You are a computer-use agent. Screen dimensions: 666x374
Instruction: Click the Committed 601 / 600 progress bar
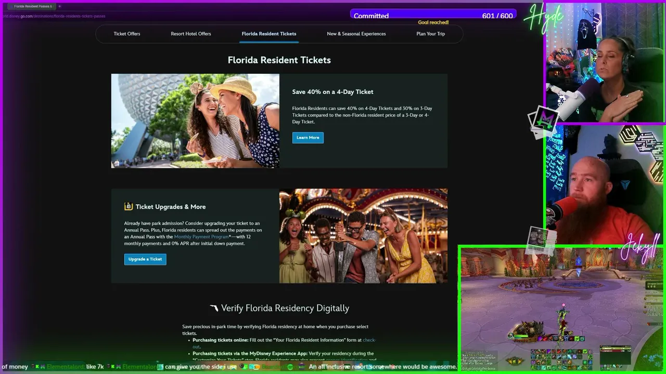coord(433,16)
